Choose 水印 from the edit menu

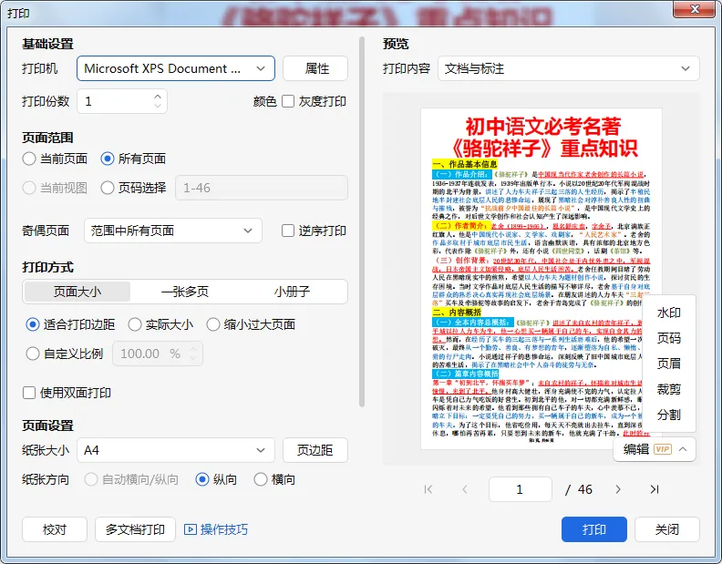pos(668,313)
